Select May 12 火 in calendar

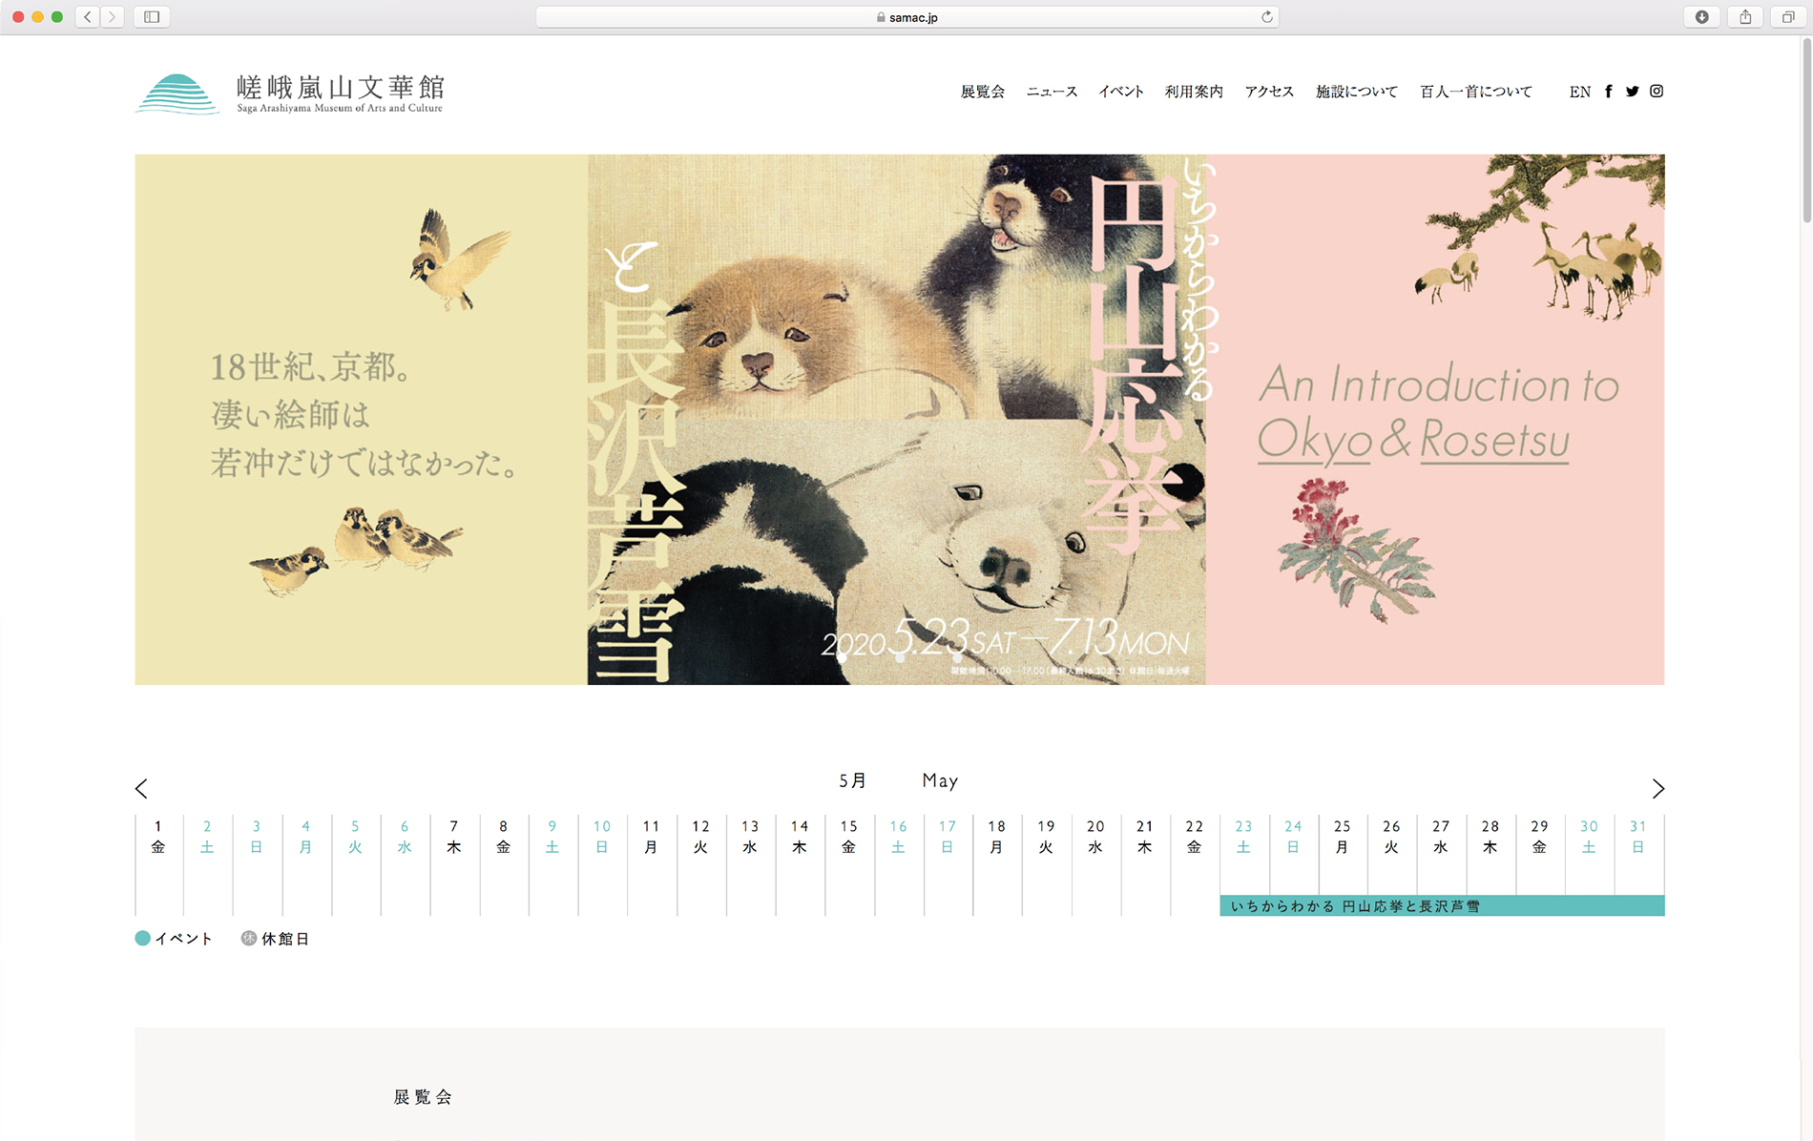pyautogui.click(x=700, y=837)
